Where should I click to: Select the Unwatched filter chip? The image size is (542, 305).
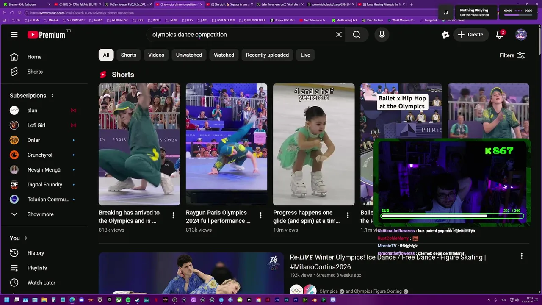(x=189, y=55)
